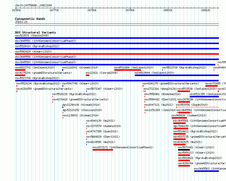Click the red bar of nsv5960629
The width and height of the screenshot is (226, 181).
tap(117, 54)
